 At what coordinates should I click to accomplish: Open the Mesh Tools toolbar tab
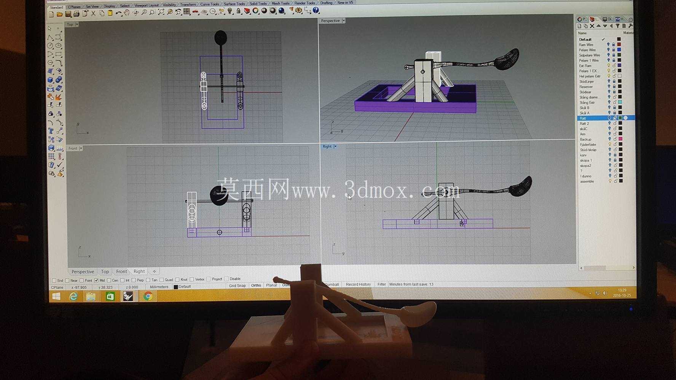coord(281,3)
